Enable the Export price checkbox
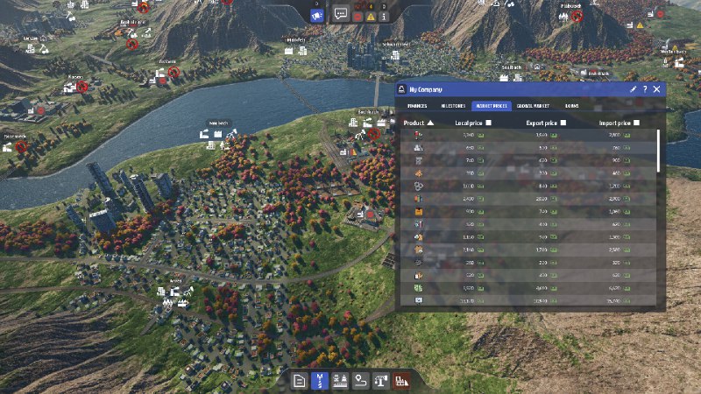Image resolution: width=701 pixels, height=394 pixels. coord(563,123)
